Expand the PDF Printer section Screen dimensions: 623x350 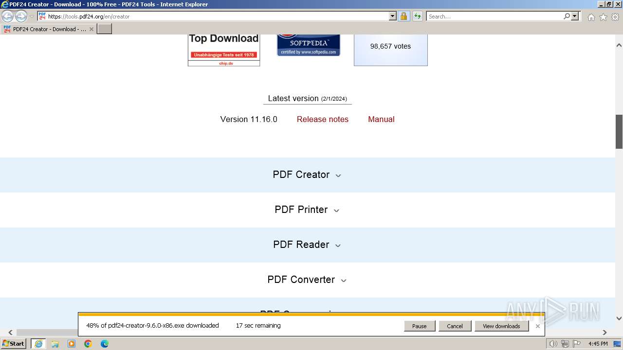(x=307, y=210)
